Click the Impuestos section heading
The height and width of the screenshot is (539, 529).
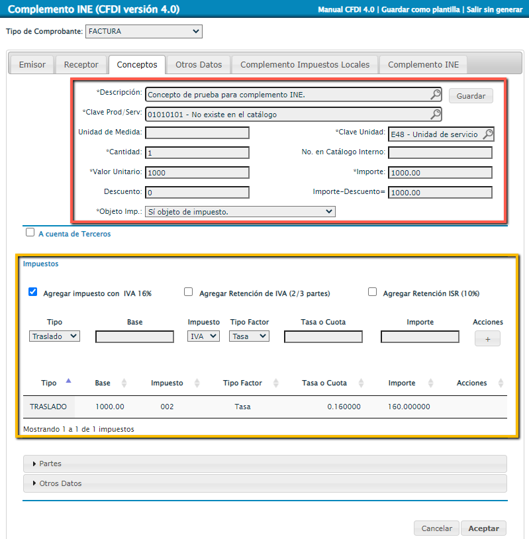pyautogui.click(x=40, y=264)
